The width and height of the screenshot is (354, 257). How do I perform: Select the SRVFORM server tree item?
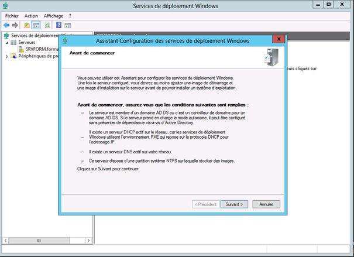click(x=42, y=49)
